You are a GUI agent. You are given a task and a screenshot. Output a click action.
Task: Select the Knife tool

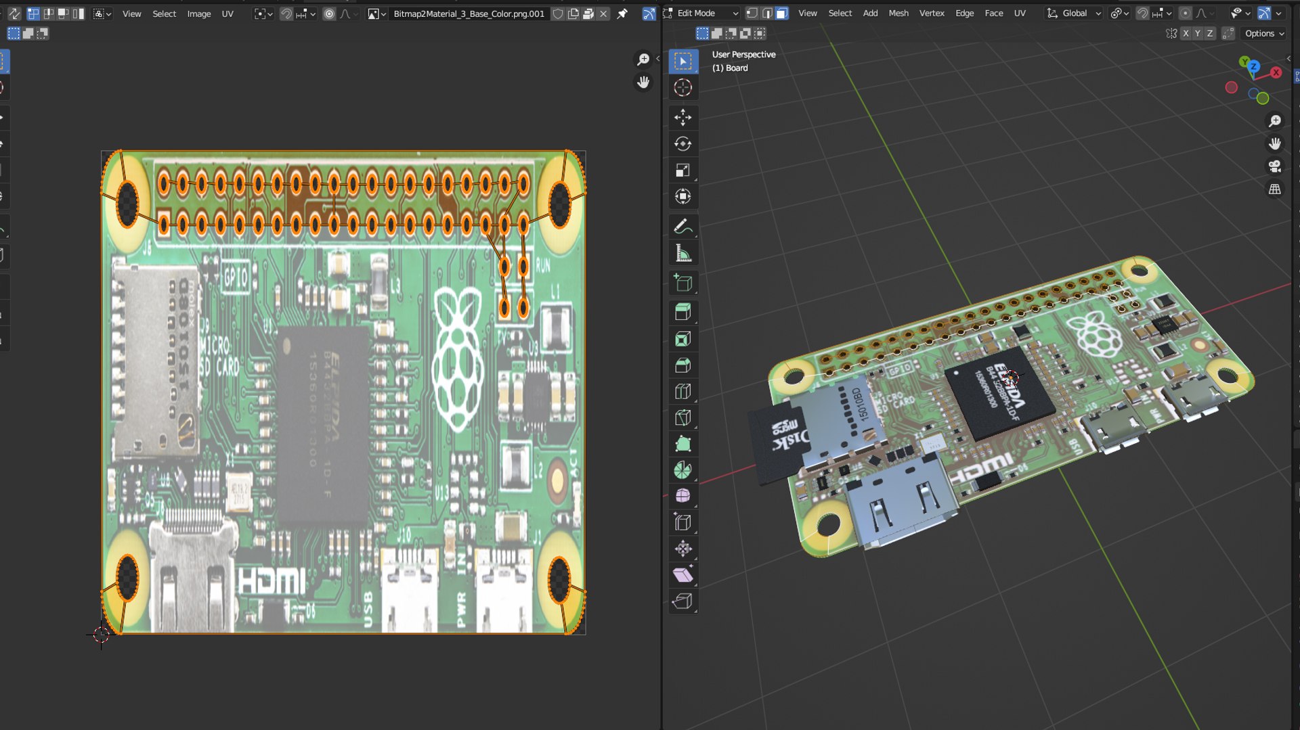pos(682,418)
